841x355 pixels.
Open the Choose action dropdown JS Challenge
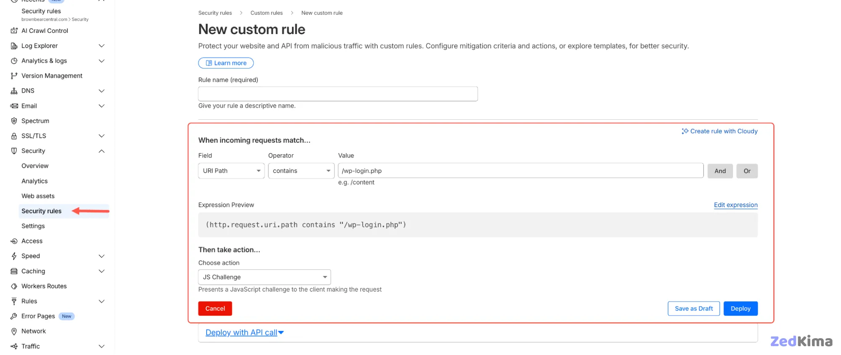click(x=265, y=277)
